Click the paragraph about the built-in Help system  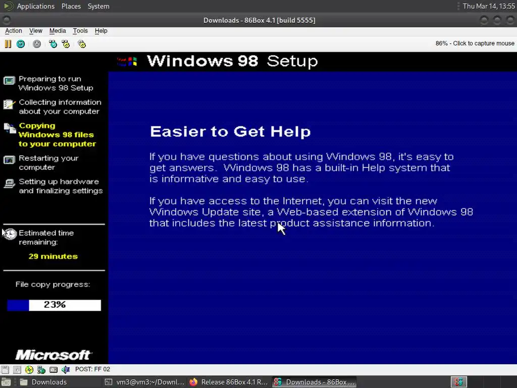coord(301,168)
